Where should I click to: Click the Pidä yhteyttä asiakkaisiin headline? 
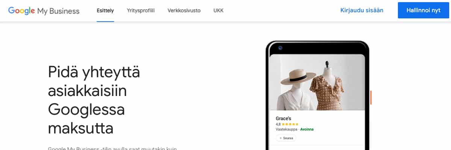[x=94, y=100]
